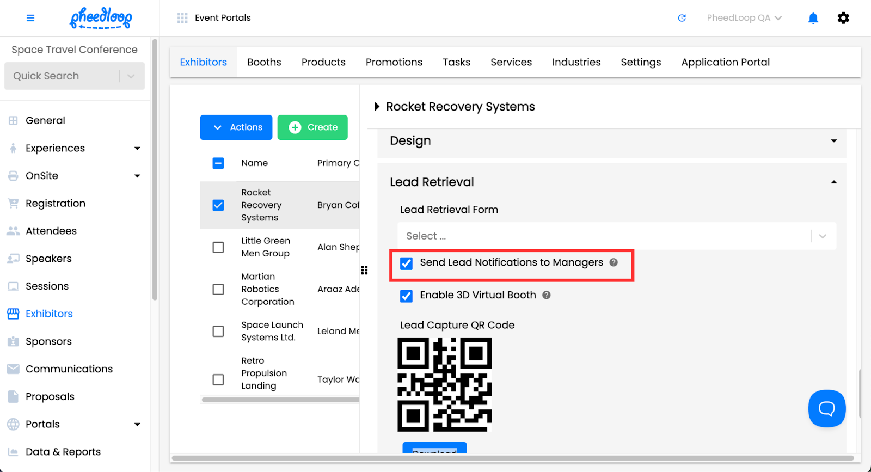Image resolution: width=871 pixels, height=472 pixels.
Task: Open the PheedLoop QA account dropdown
Action: coord(744,18)
